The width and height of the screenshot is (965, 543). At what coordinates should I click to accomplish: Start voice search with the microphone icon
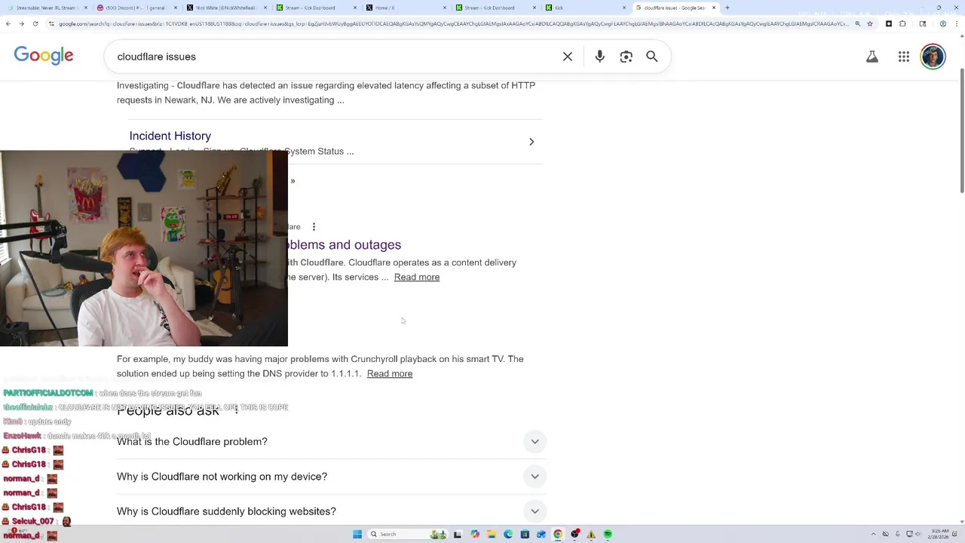(600, 57)
